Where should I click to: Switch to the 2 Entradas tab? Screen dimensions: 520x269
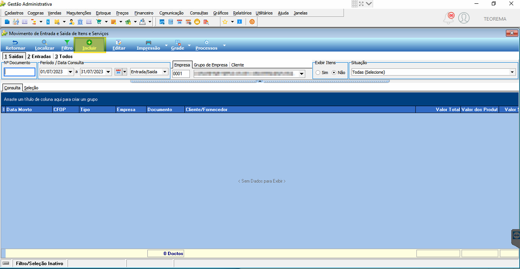pos(39,56)
